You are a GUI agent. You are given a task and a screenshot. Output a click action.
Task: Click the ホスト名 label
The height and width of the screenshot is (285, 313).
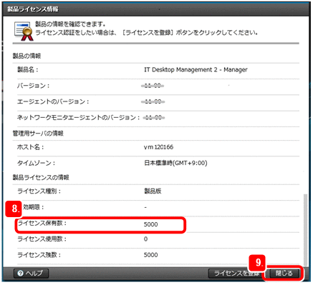(x=30, y=147)
